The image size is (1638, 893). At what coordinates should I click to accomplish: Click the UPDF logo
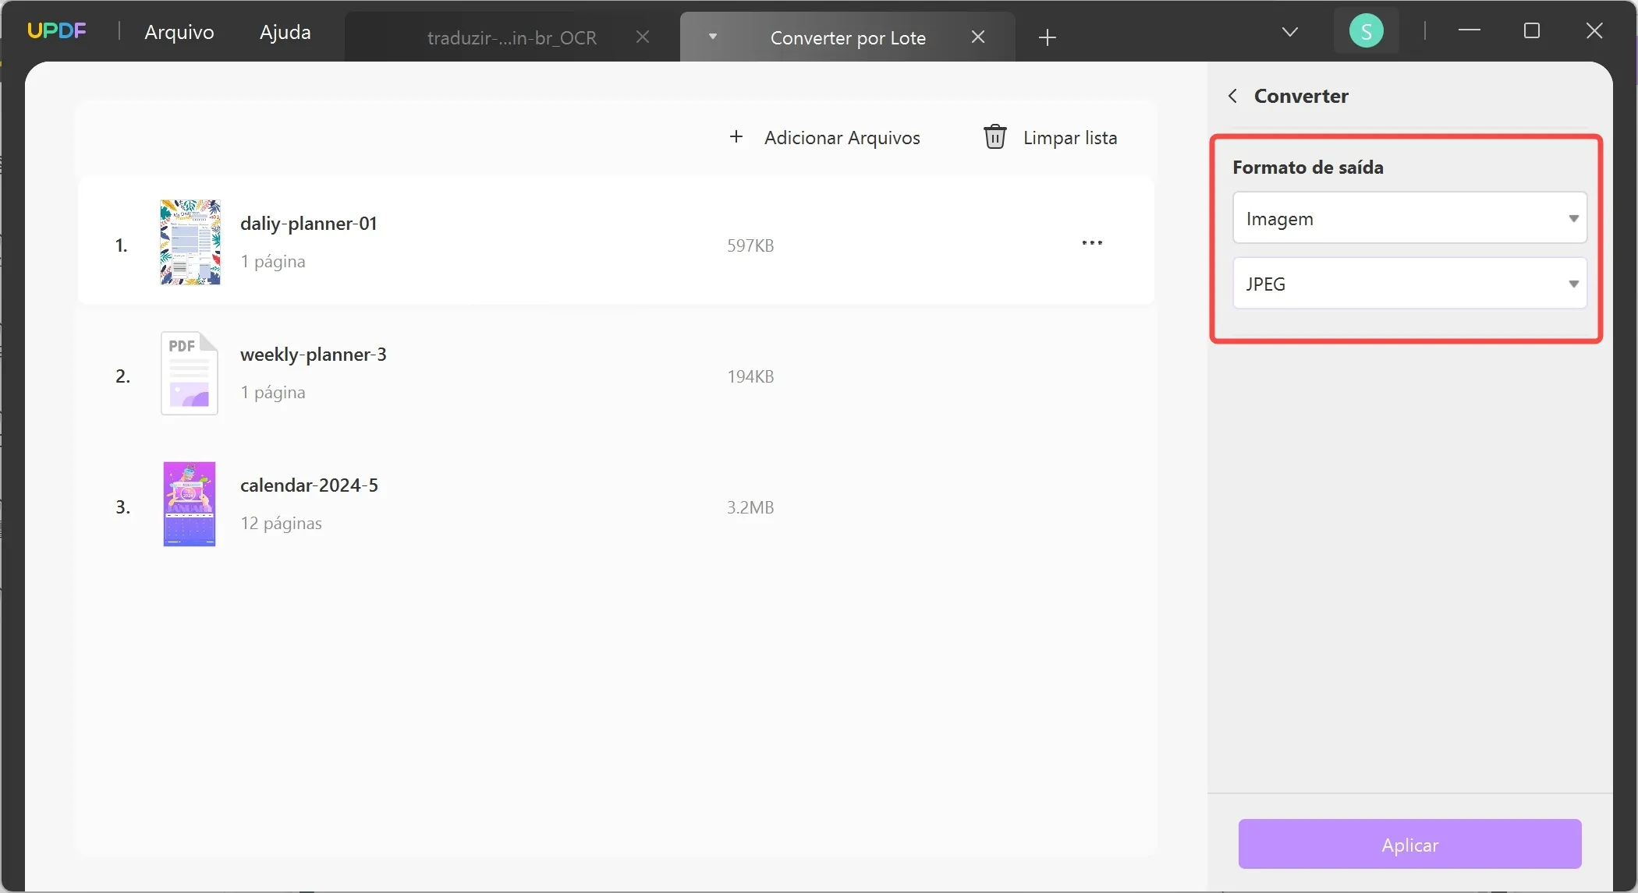coord(56,30)
